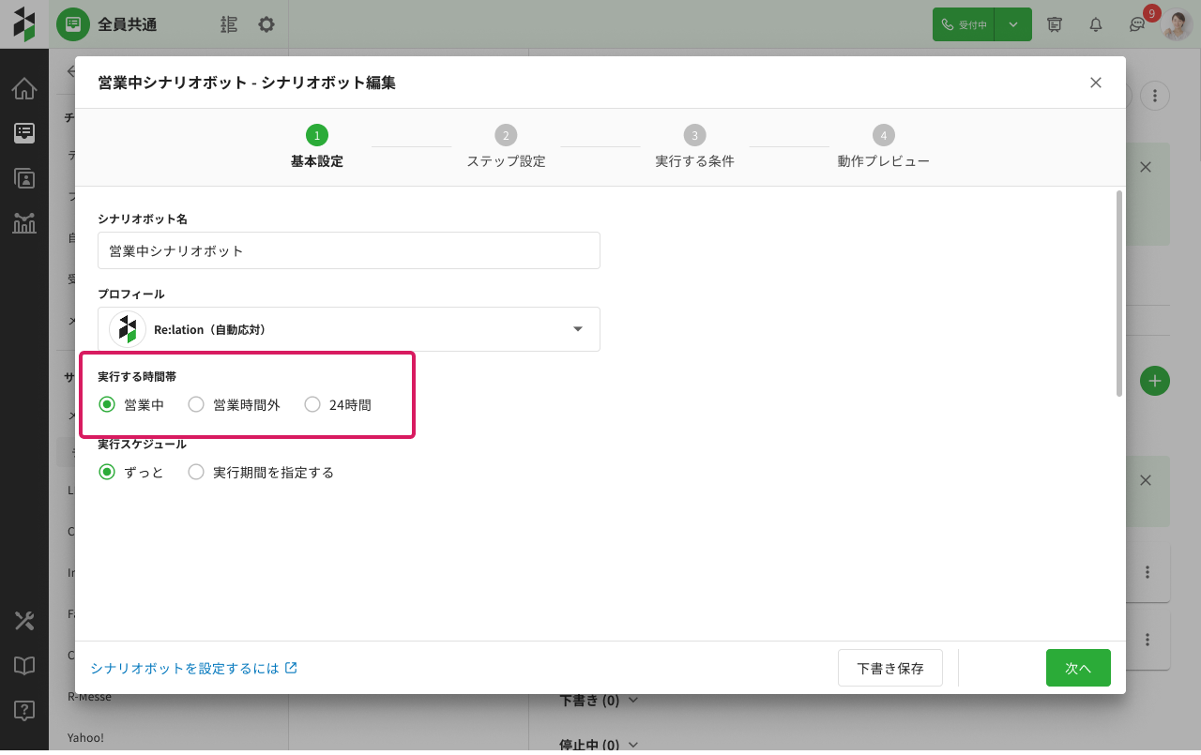1201x755 pixels.
Task: Open the building list icon in header
Action: coord(229,24)
